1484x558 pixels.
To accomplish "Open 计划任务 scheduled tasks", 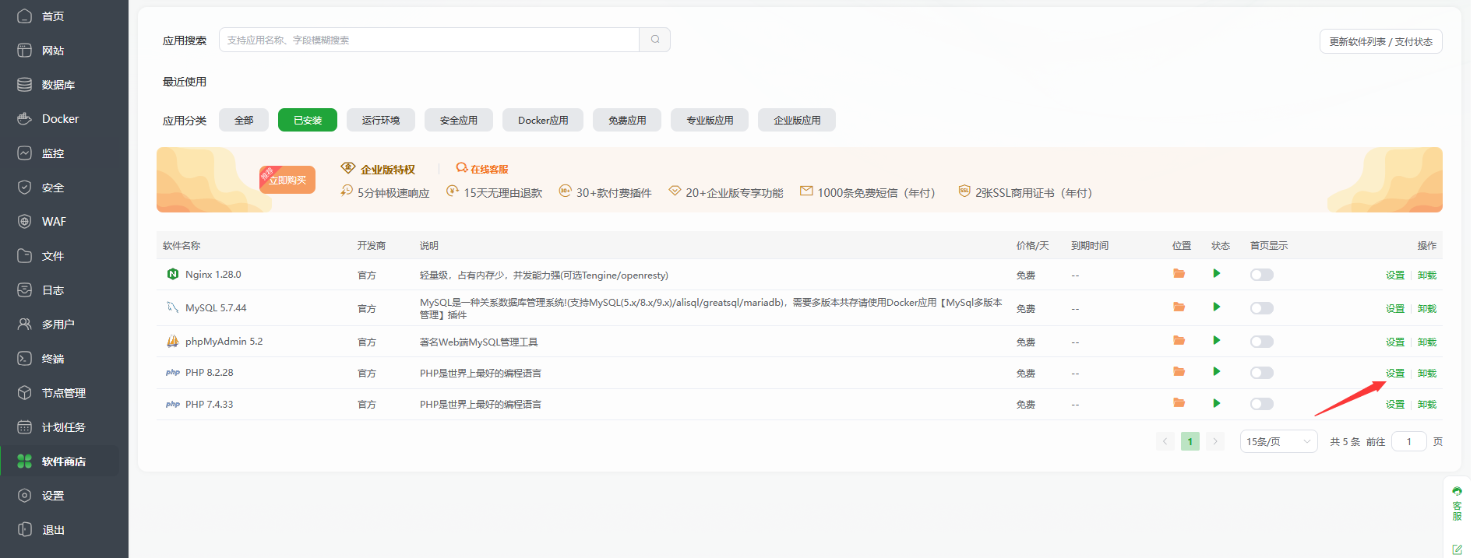I will 64,427.
